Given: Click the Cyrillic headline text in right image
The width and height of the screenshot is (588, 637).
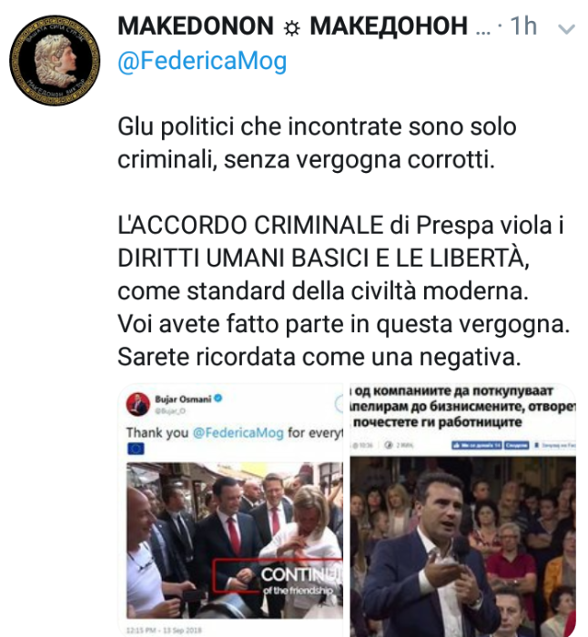Looking at the screenshot, I should coord(462,406).
